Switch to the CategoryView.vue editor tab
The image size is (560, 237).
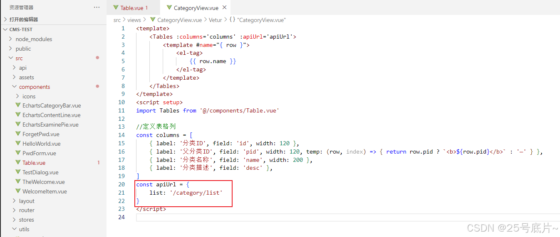click(196, 8)
